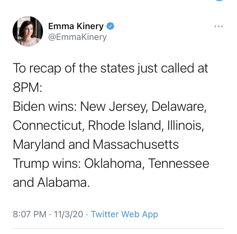Open Emma Kinery's profile picture

click(28, 31)
